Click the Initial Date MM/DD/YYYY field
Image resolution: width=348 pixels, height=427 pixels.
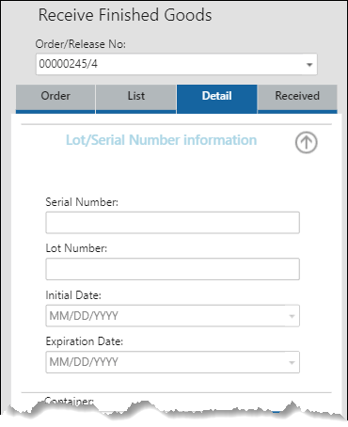[173, 316]
